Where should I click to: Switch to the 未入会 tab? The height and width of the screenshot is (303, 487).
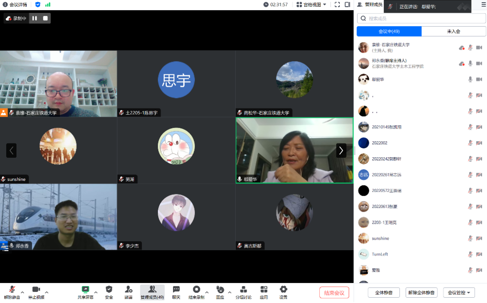(454, 32)
